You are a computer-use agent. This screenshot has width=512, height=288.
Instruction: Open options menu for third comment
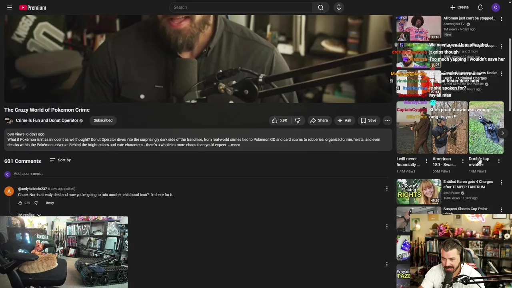tap(387, 264)
